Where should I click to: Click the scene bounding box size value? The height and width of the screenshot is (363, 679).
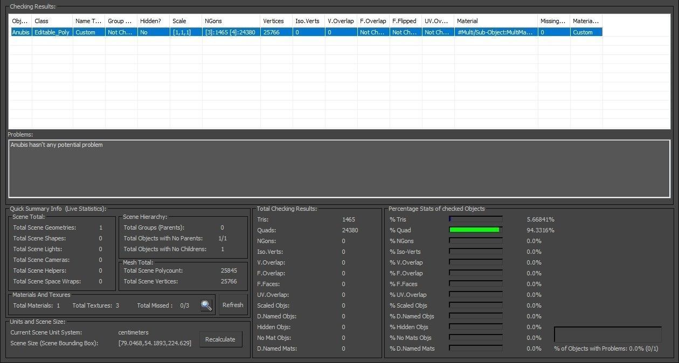click(155, 343)
